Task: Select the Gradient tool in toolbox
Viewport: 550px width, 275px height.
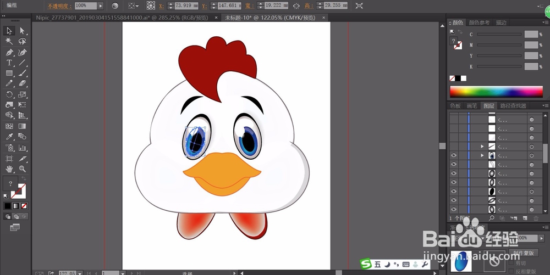Action: pyautogui.click(x=22, y=126)
